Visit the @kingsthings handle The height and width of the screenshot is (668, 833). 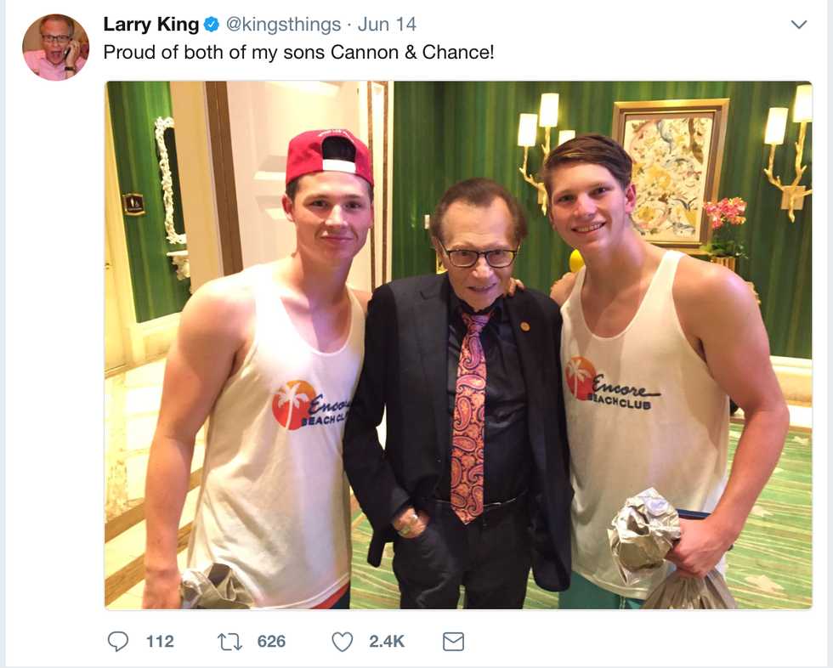click(x=283, y=25)
